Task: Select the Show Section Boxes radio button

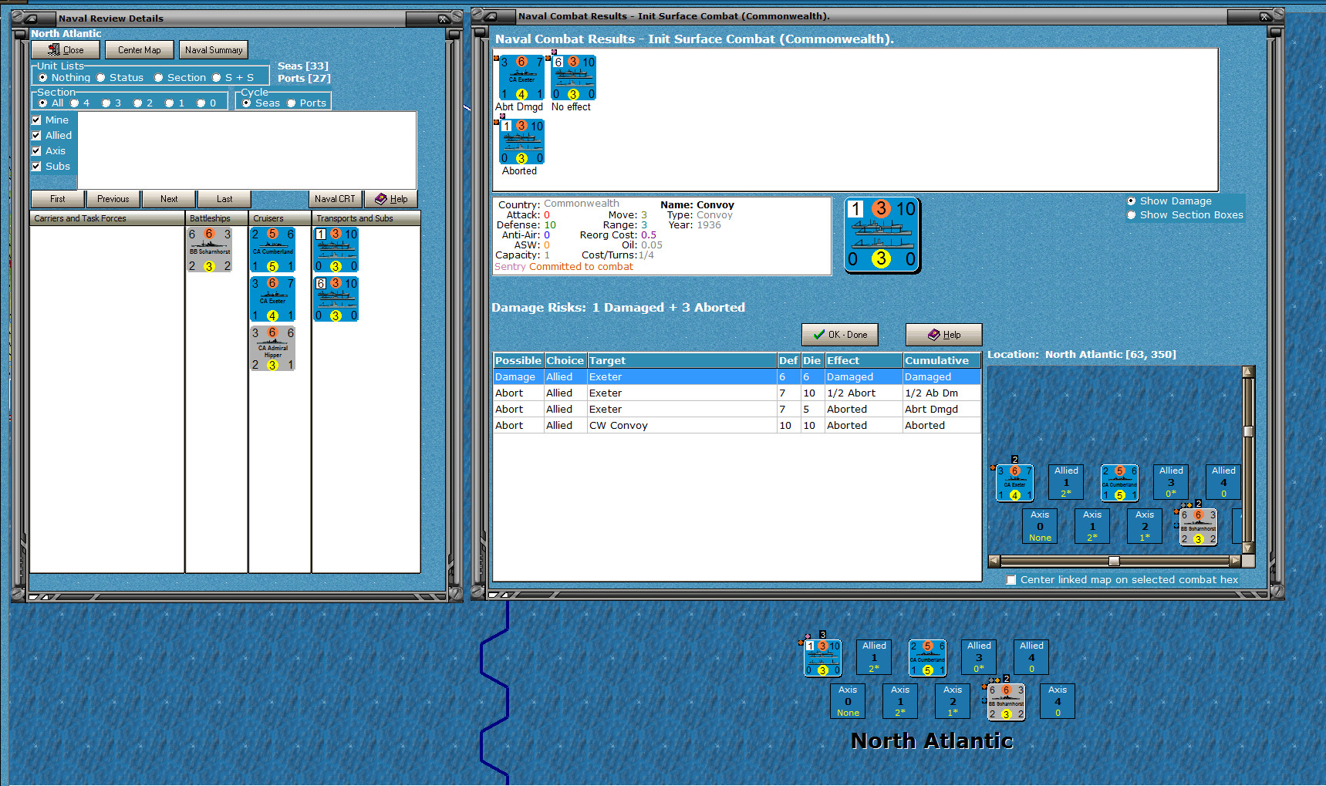Action: point(1132,215)
